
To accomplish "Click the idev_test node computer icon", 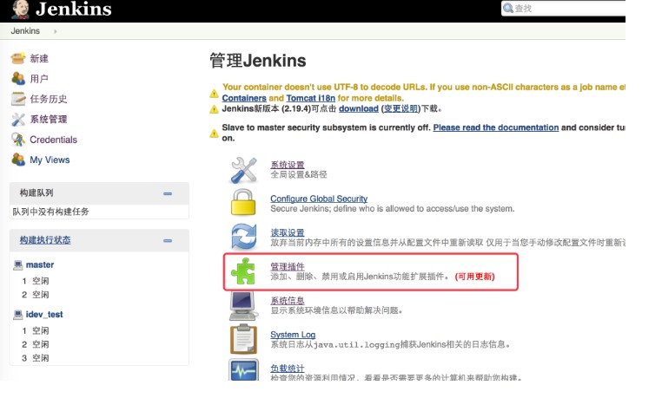I will [x=17, y=315].
